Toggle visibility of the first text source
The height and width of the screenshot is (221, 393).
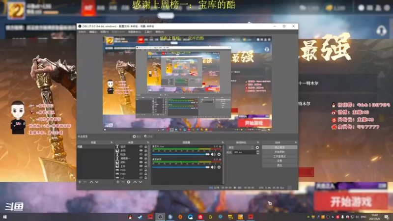[141, 147]
